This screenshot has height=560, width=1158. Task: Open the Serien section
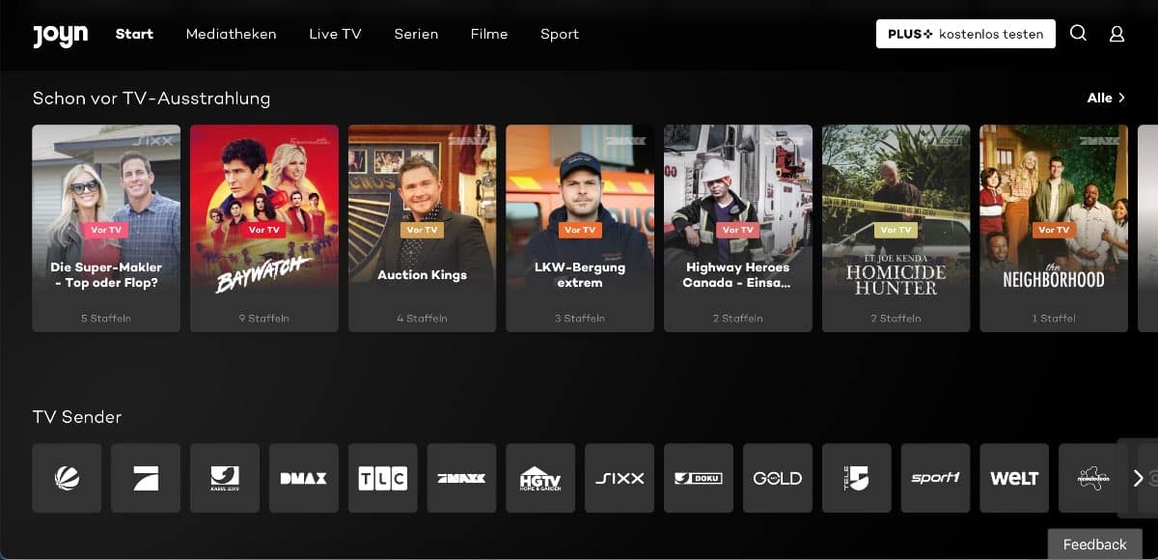tap(416, 34)
